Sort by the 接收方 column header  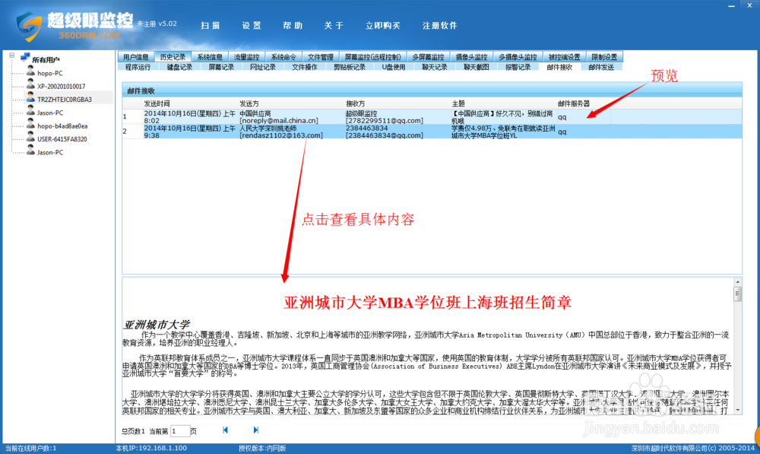click(x=355, y=103)
